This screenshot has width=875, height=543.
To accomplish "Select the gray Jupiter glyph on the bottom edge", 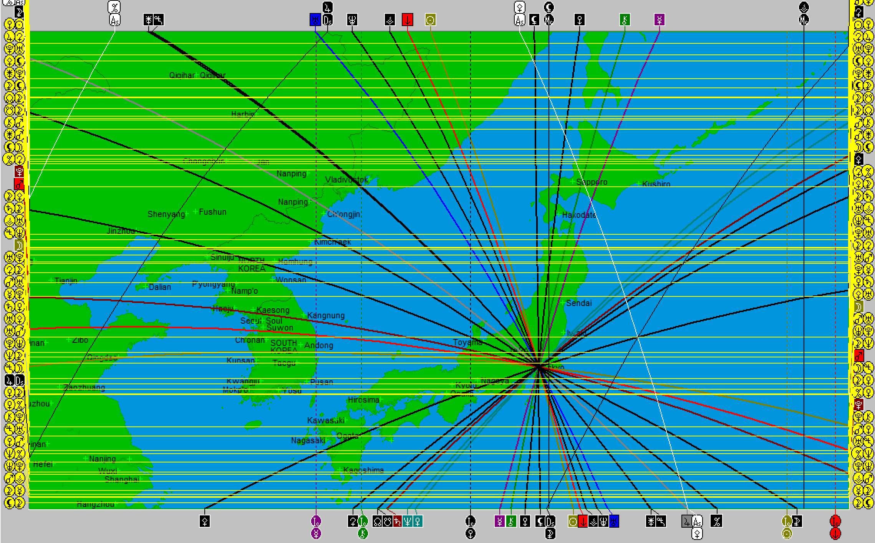I will click(687, 521).
